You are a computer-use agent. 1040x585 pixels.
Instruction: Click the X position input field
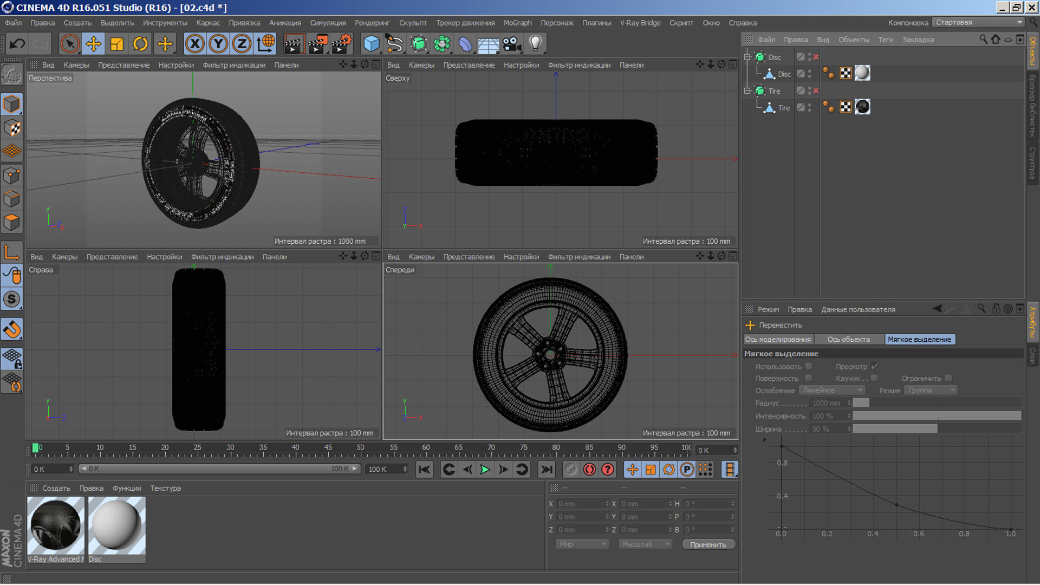tap(583, 504)
